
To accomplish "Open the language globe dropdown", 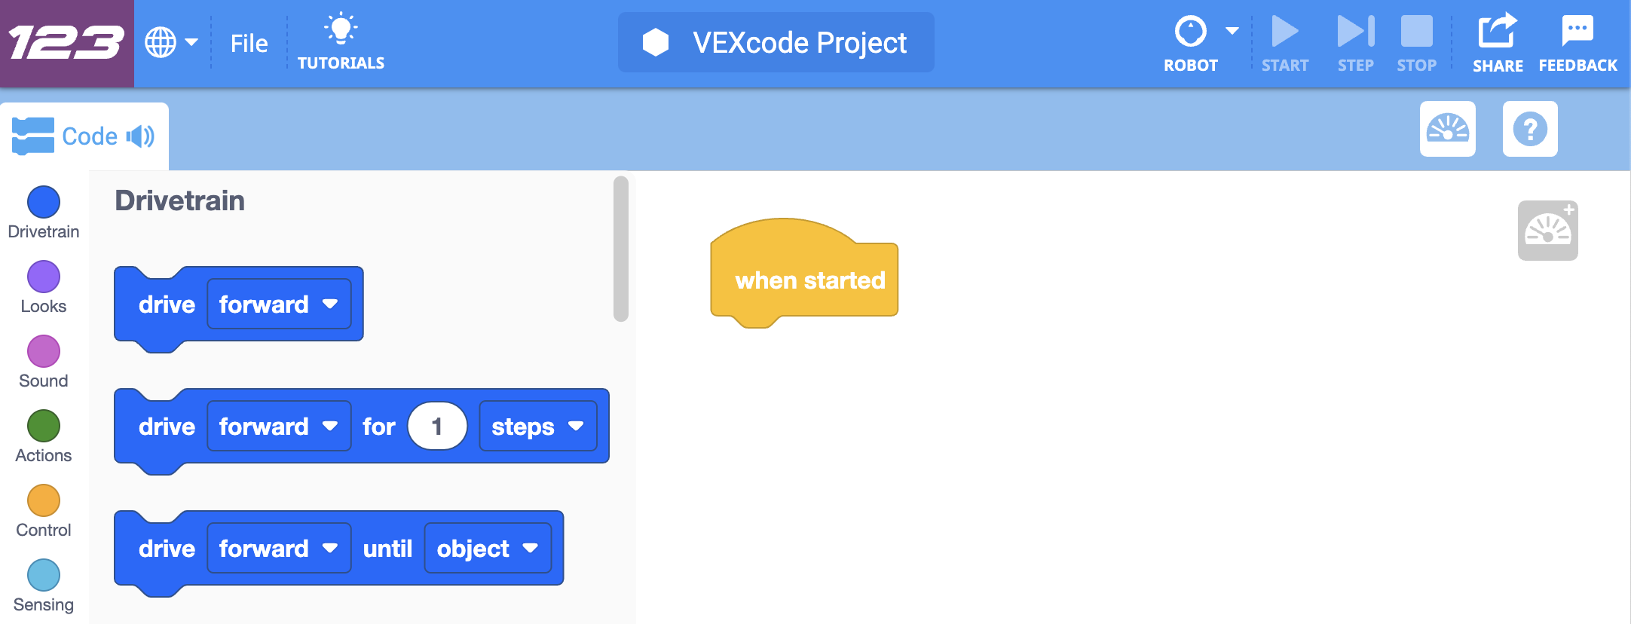I will click(x=172, y=41).
